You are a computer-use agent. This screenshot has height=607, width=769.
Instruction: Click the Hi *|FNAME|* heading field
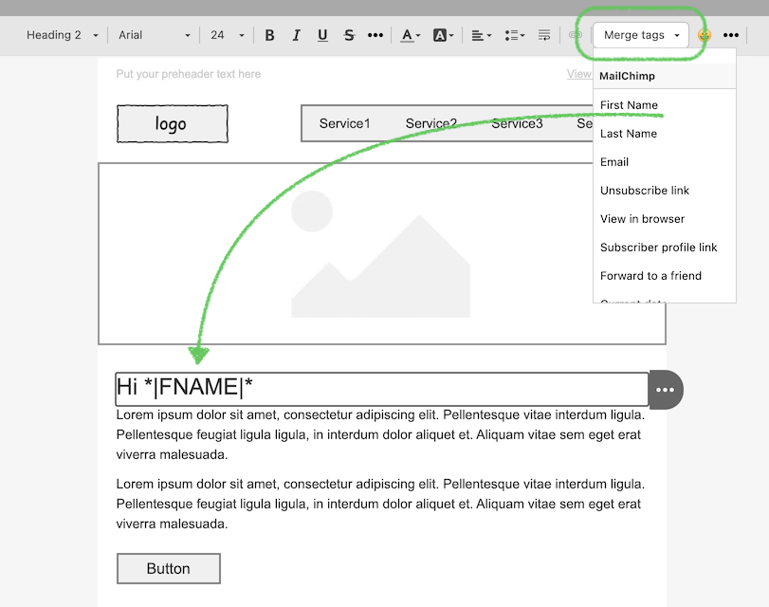tap(381, 388)
